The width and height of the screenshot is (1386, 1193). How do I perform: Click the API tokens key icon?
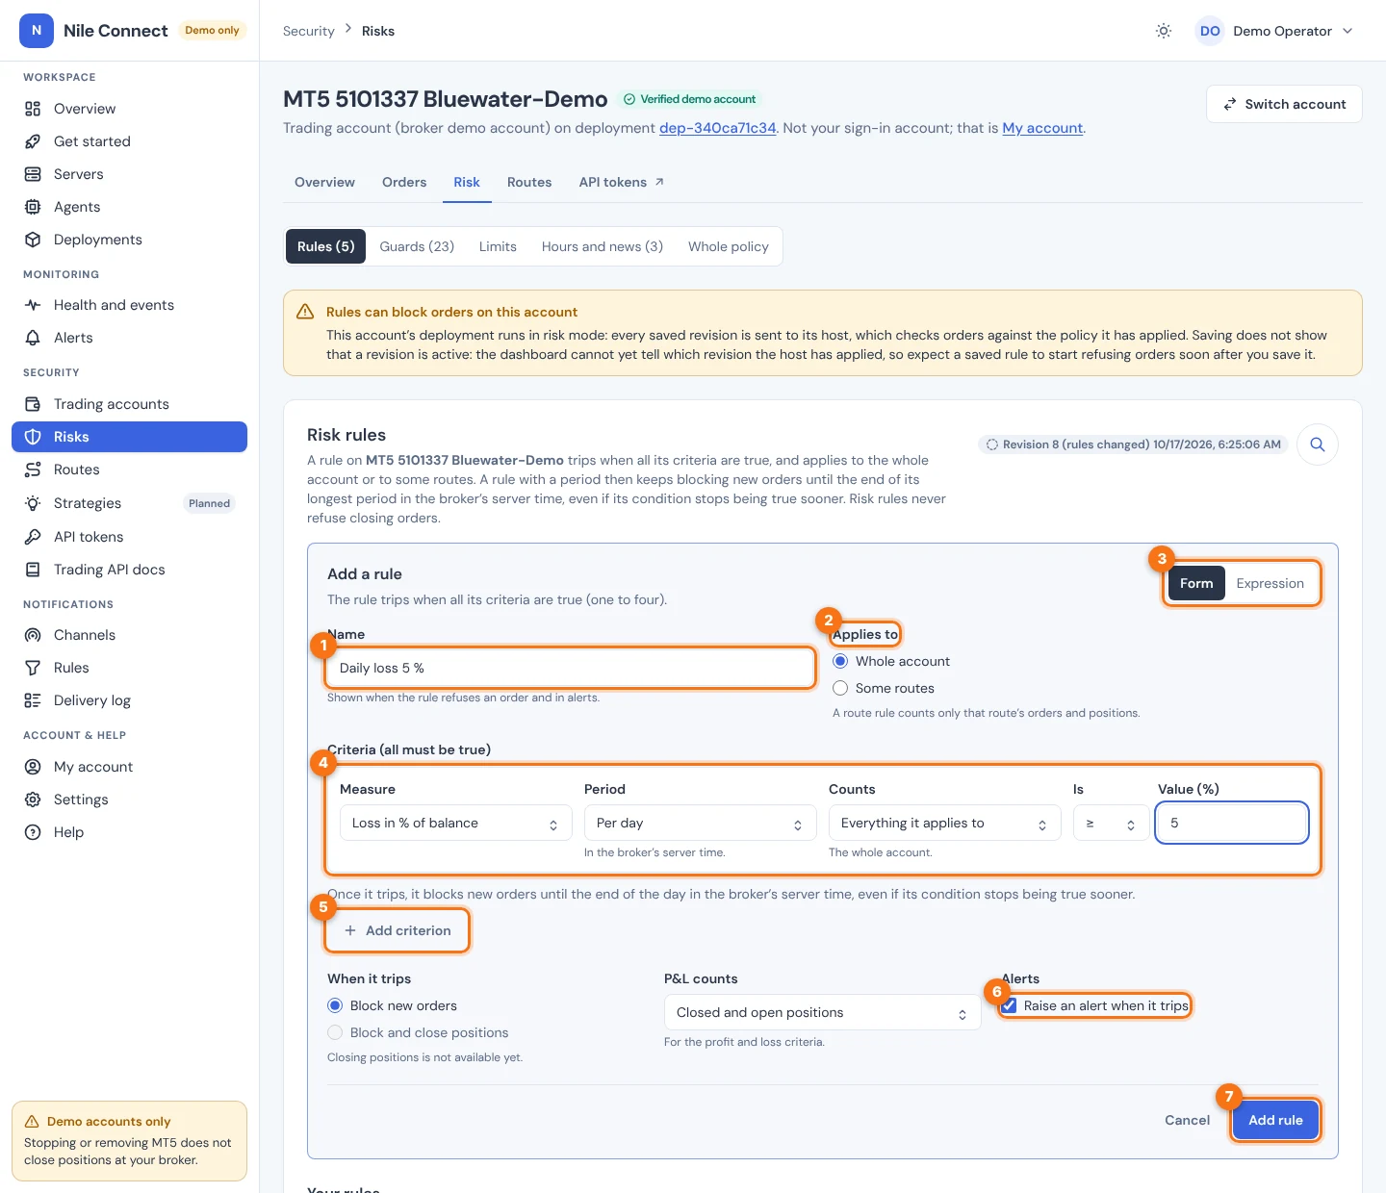[x=33, y=537]
